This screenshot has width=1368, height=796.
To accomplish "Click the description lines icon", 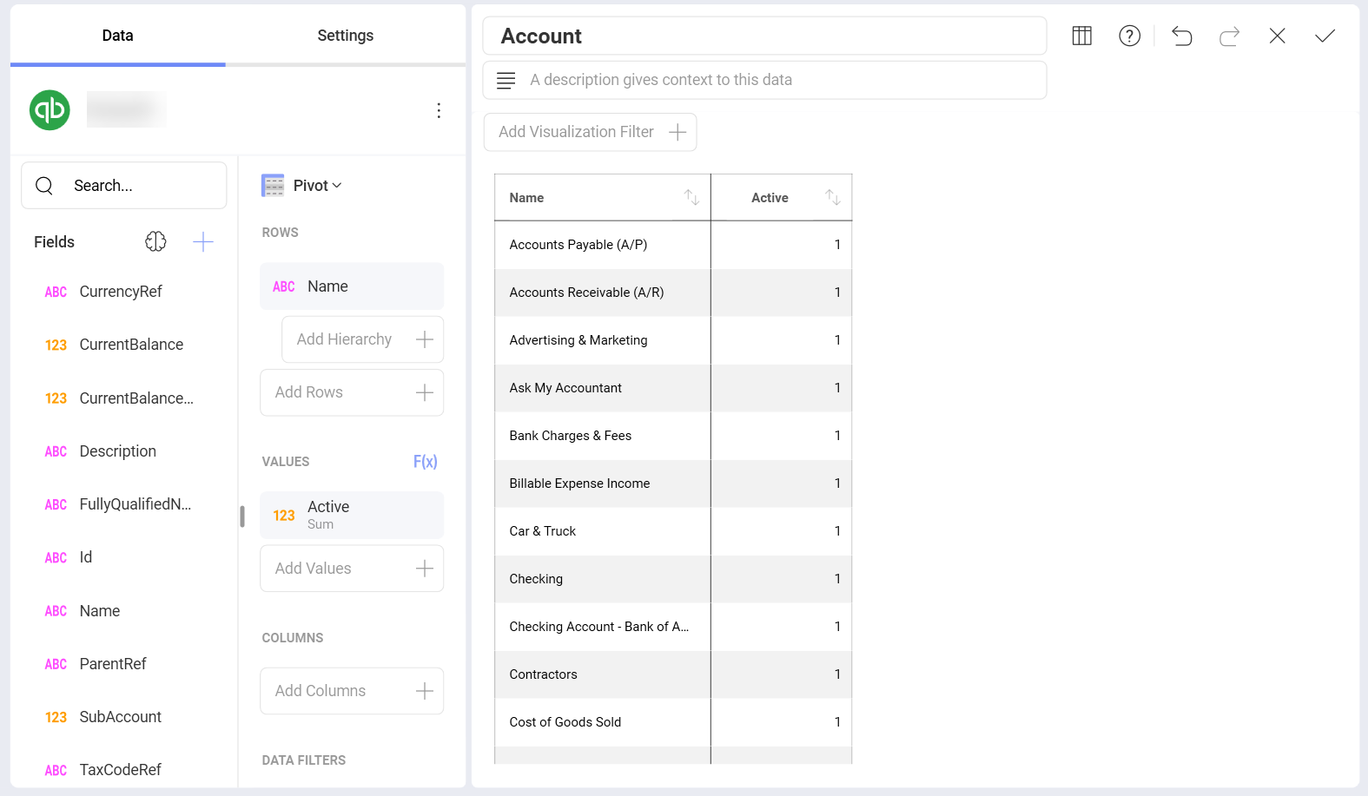I will coord(506,80).
